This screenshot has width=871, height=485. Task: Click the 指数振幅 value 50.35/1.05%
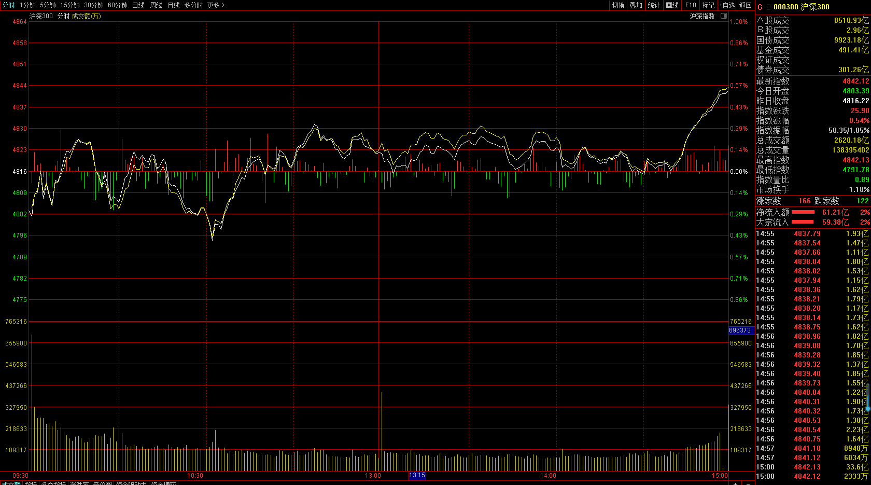click(849, 131)
